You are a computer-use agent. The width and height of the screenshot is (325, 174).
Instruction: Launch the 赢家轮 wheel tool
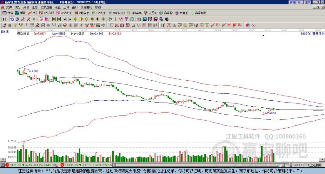(x=166, y=13)
